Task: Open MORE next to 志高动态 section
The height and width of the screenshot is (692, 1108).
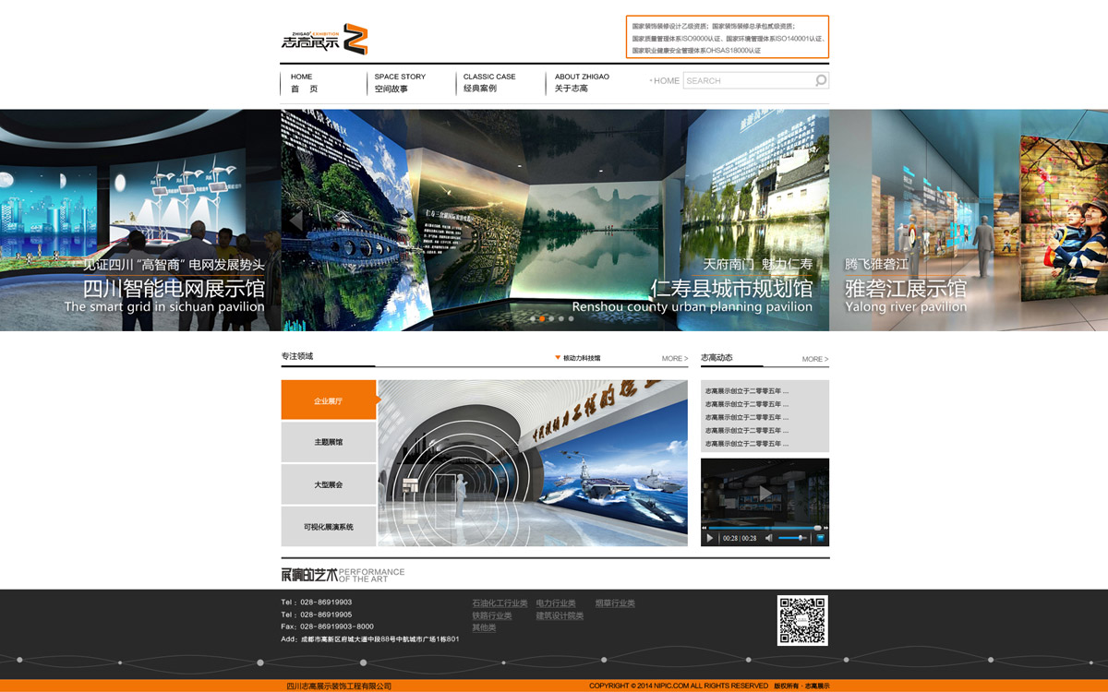Action: point(814,359)
